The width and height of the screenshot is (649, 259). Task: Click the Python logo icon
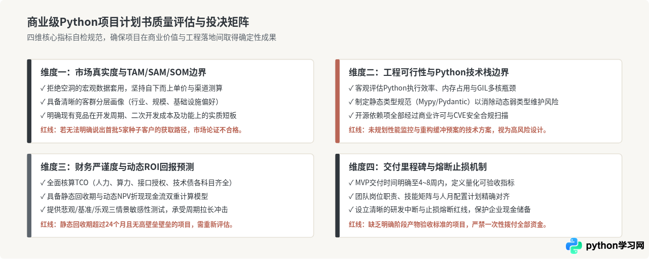(x=574, y=246)
